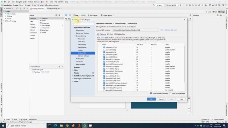Open Windows Start menu
The image size is (228, 128).
pyautogui.click(x=3, y=126)
